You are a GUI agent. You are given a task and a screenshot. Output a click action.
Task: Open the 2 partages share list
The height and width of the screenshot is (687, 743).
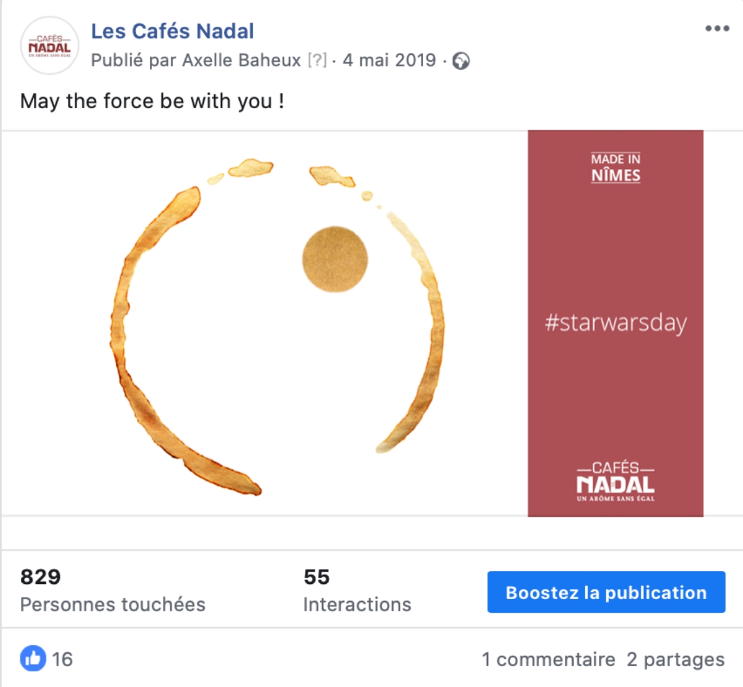point(675,660)
